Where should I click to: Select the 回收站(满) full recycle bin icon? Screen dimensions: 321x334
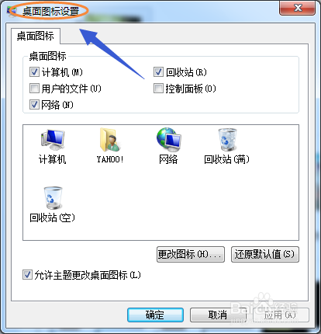click(x=227, y=140)
